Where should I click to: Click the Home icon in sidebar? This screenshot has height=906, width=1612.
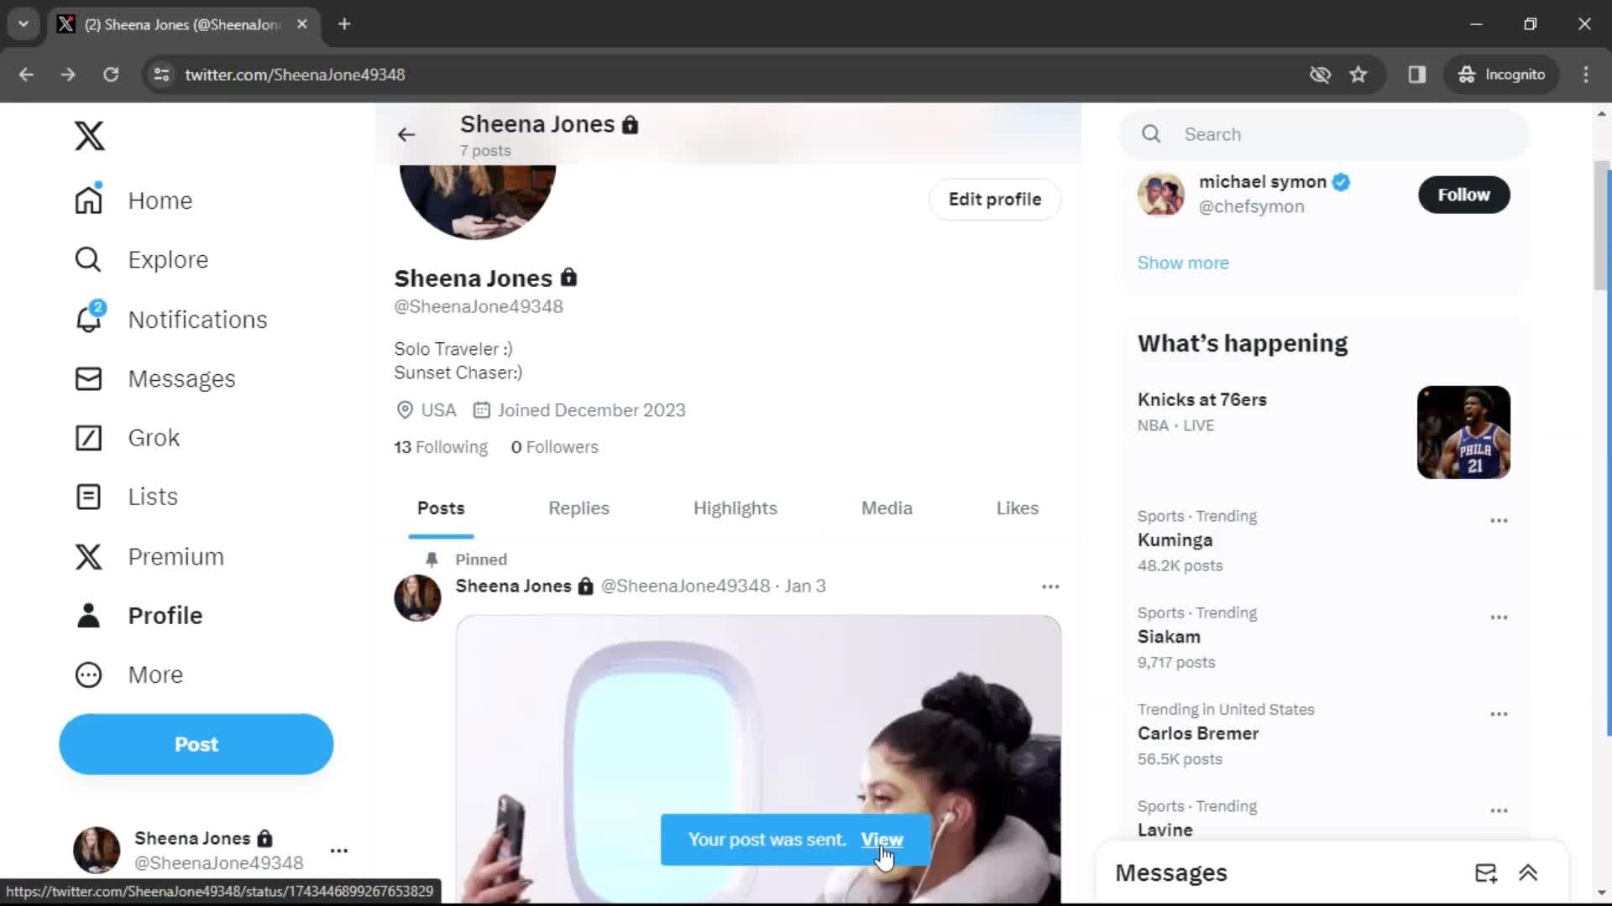tap(87, 200)
